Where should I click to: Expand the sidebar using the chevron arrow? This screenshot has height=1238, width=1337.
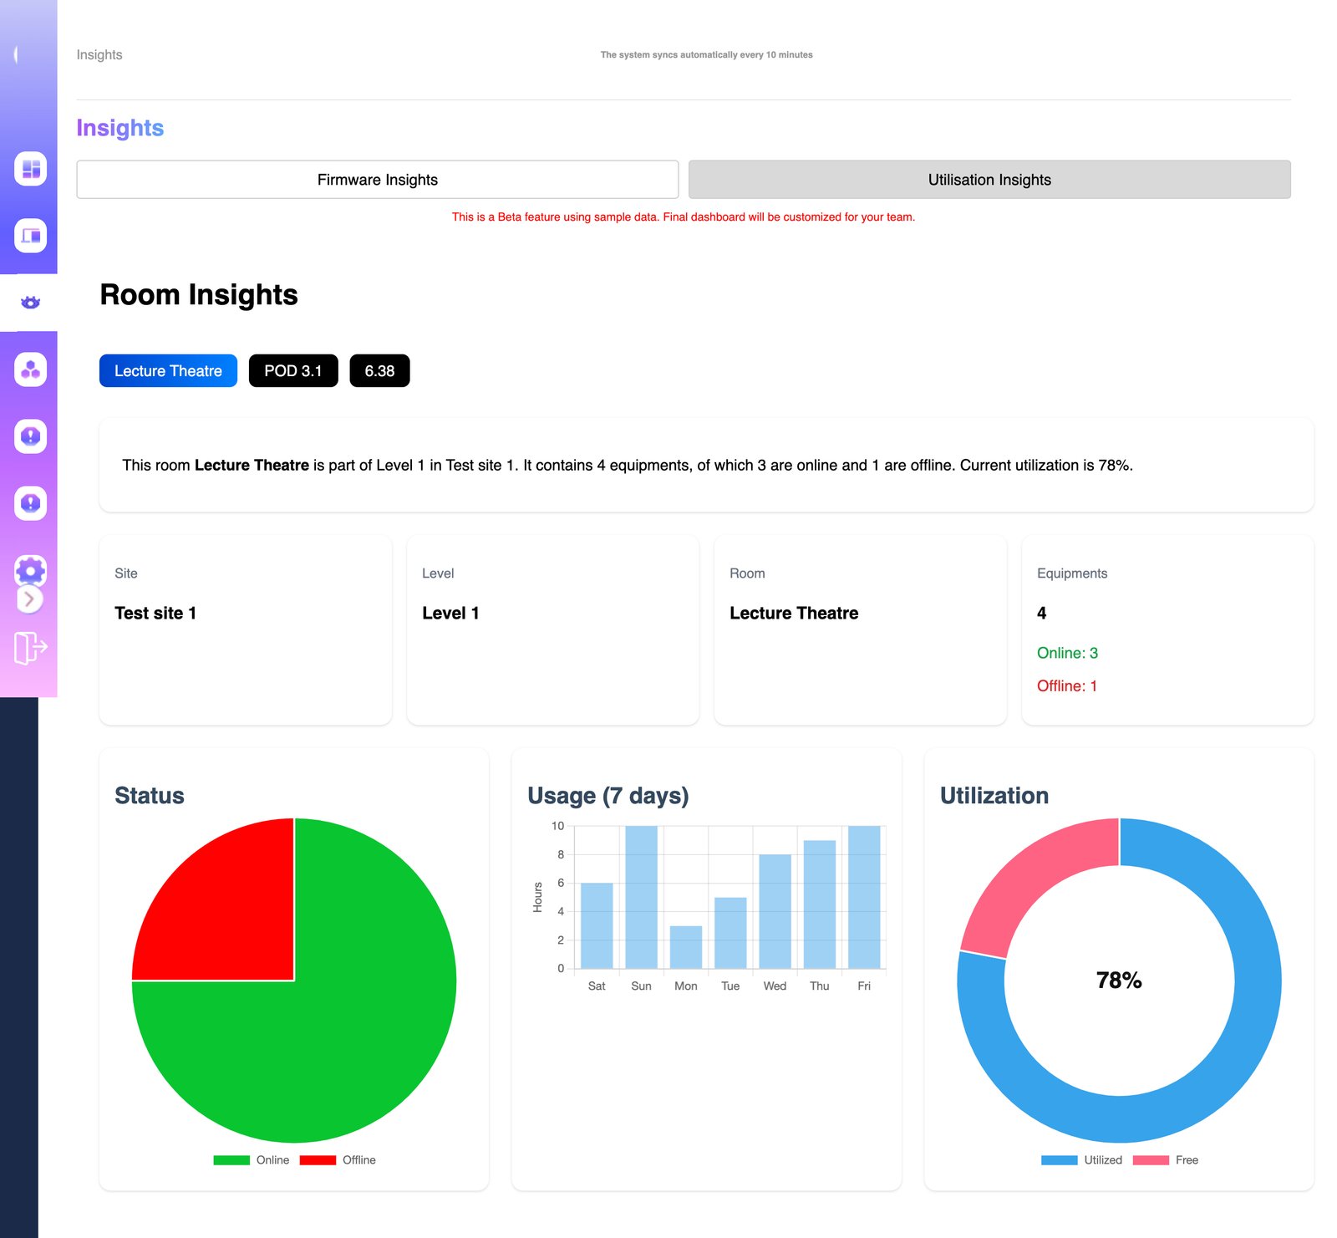[x=30, y=599]
